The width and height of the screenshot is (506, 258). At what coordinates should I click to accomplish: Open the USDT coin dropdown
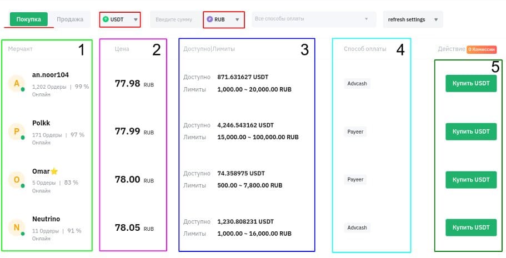click(120, 19)
